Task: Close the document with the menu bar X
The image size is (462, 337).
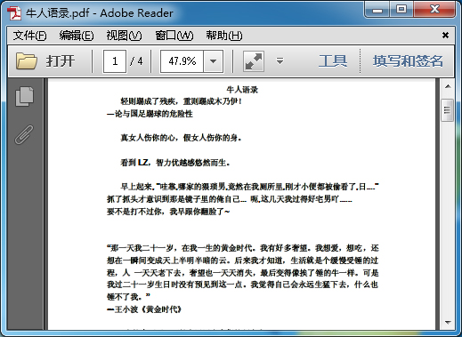Action: 445,36
